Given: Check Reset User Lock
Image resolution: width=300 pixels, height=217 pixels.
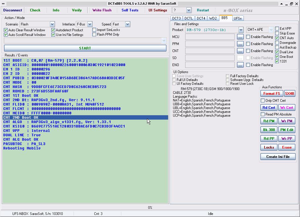Looking at the screenshot, I should point(227,83).
